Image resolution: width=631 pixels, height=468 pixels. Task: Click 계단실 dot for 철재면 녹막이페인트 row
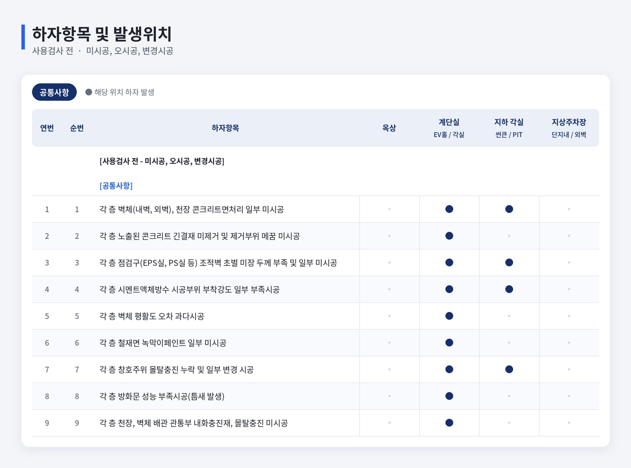(x=449, y=343)
